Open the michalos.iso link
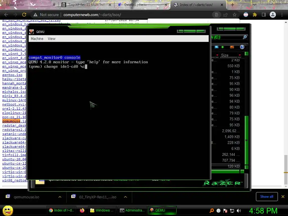Viewport: 288px width, 216px height. click(x=14, y=92)
